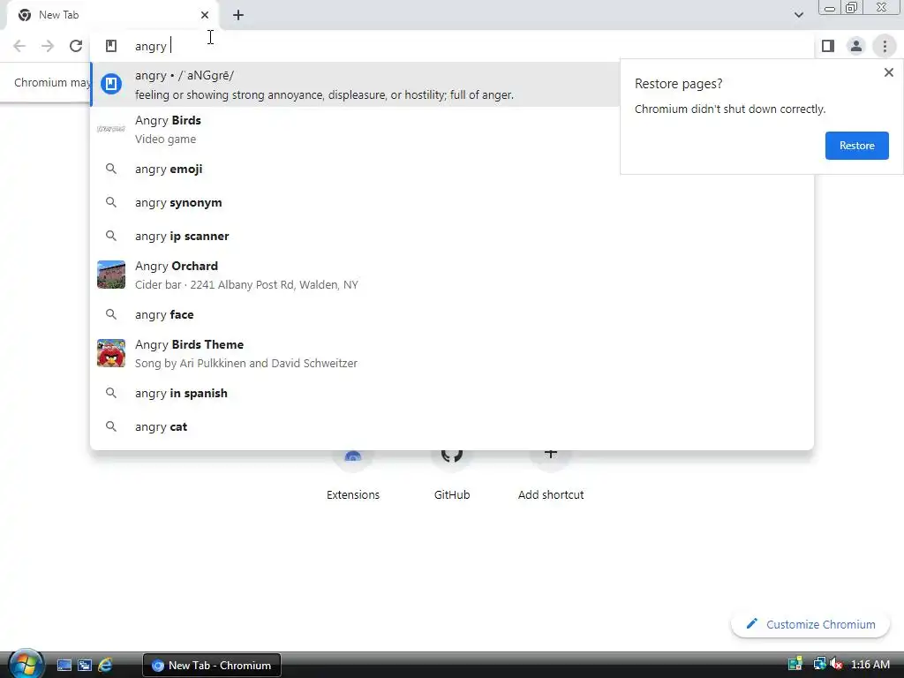
Task: Select New Tab - Chromium taskbar button
Action: pyautogui.click(x=212, y=666)
